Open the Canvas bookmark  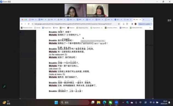coord(37,28)
